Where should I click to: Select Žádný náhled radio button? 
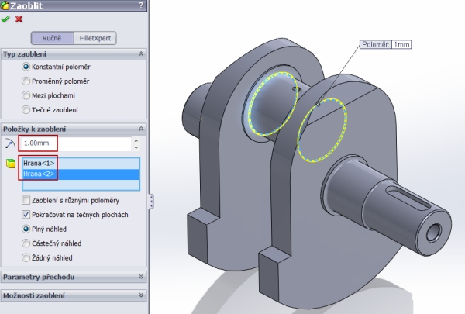point(26,257)
